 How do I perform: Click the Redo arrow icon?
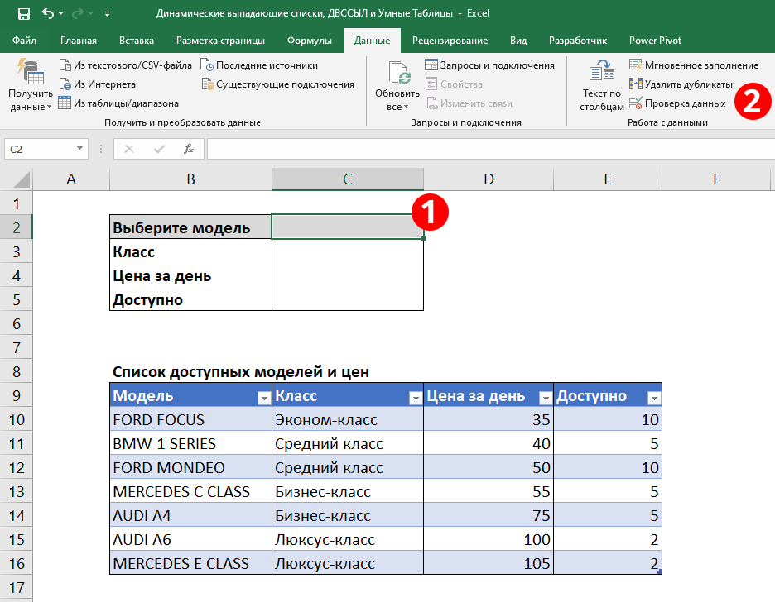click(77, 13)
